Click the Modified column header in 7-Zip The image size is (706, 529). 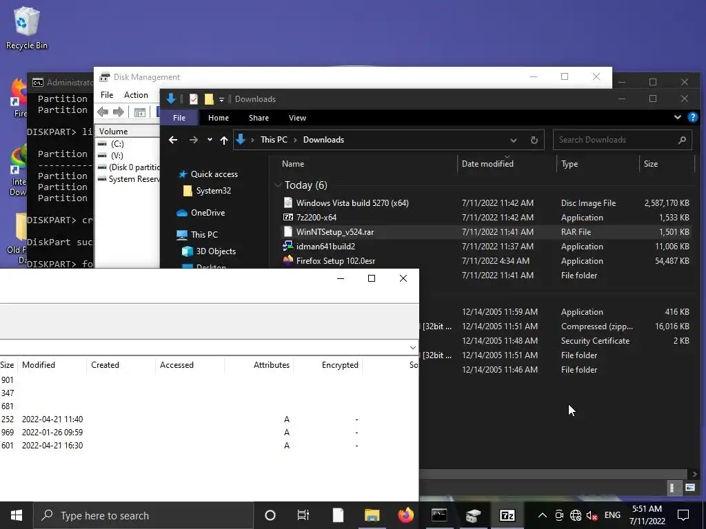point(52,365)
